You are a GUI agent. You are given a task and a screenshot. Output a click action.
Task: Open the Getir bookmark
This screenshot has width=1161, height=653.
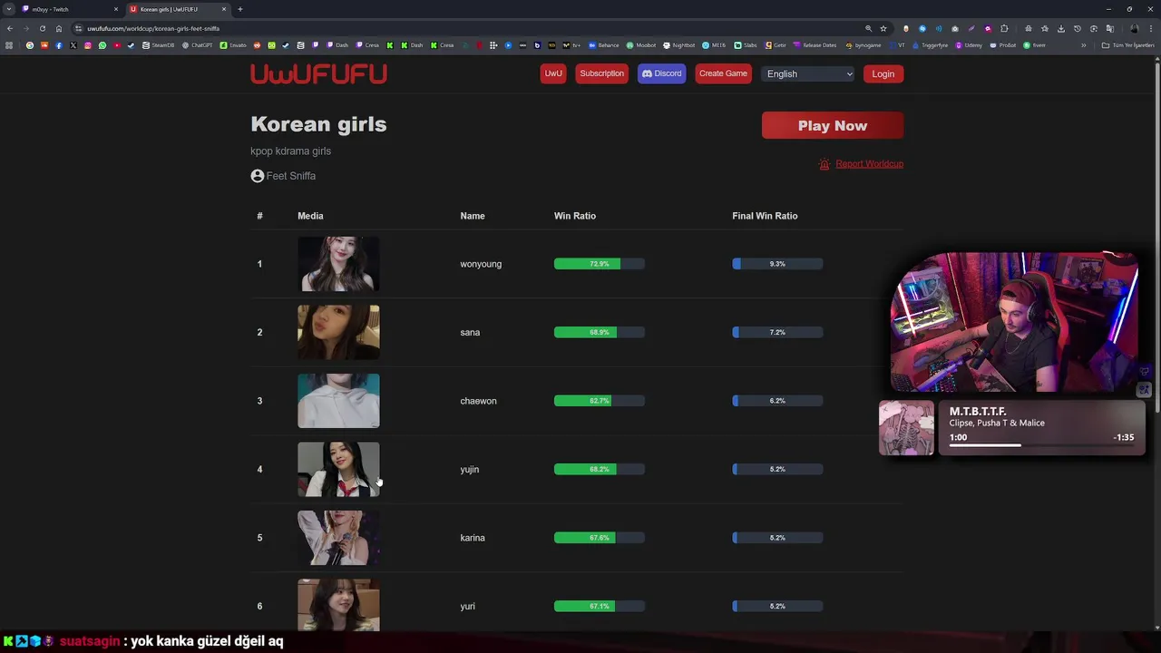776,45
